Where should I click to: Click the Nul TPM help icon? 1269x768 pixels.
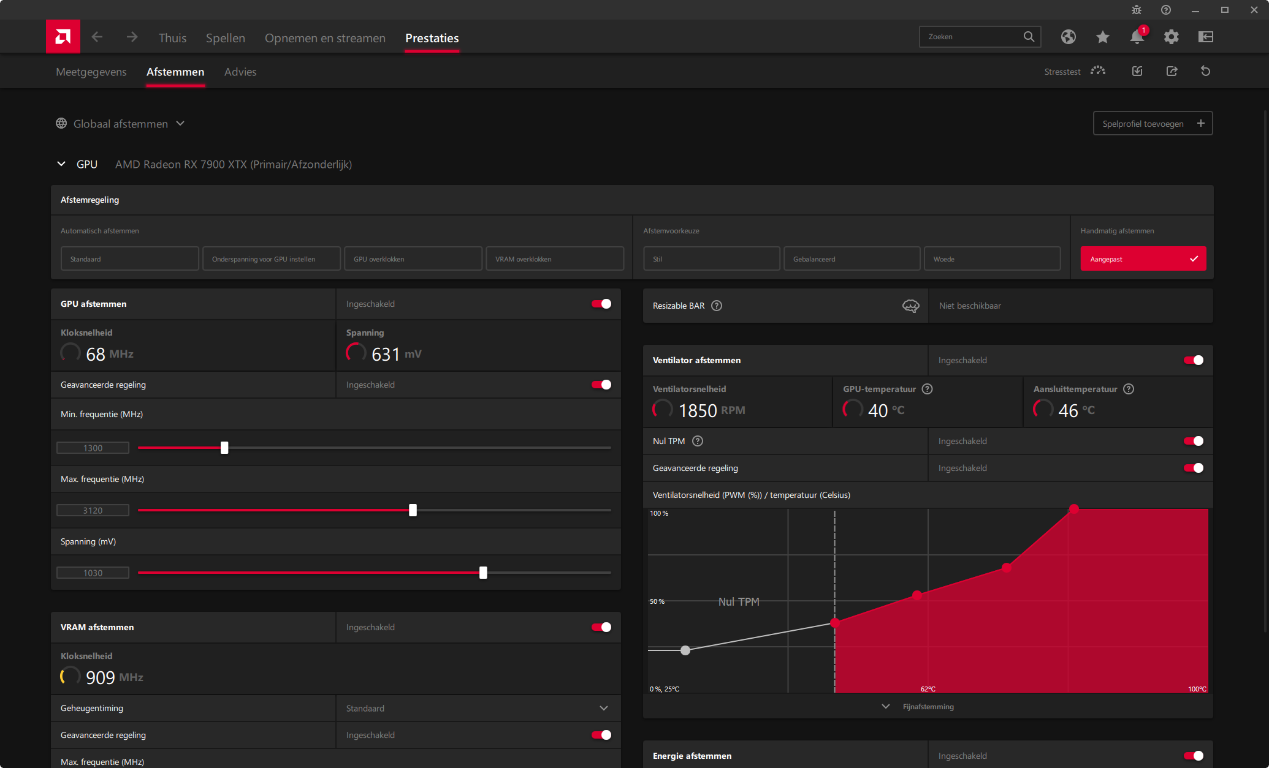[697, 441]
